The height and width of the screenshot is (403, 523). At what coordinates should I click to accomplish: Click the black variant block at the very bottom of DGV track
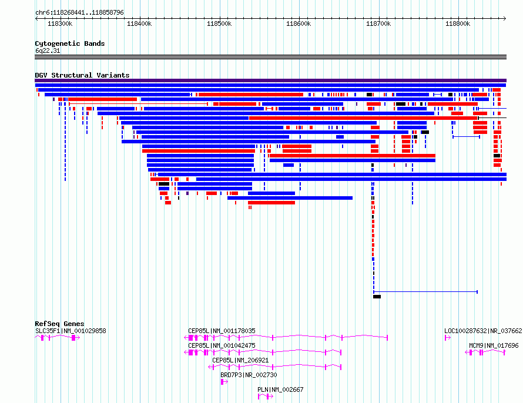(377, 297)
